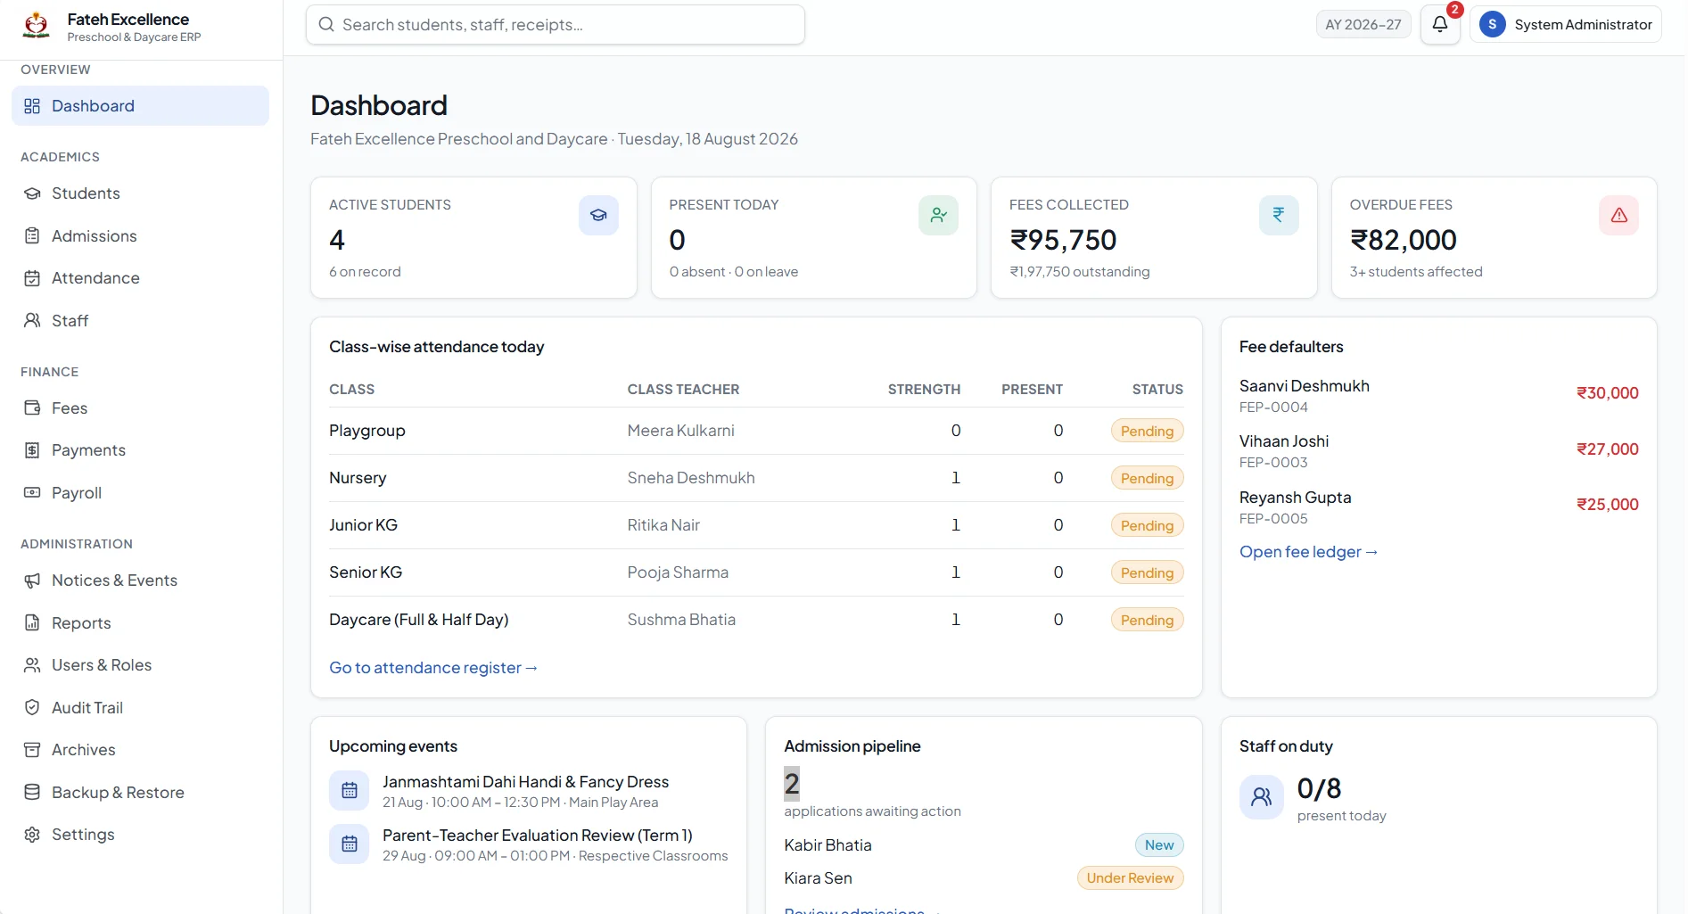Viewport: 1688px width, 914px height.
Task: Click the Audit Trail shield icon
Action: pyautogui.click(x=32, y=707)
